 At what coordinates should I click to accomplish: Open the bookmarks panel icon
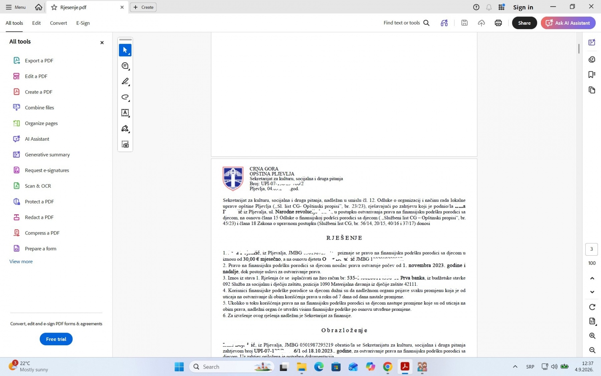coord(592,75)
